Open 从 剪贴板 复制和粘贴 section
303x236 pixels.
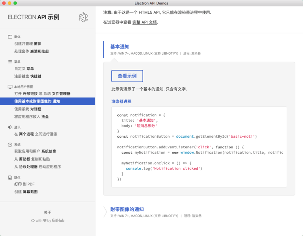pyautogui.click(x=32, y=159)
